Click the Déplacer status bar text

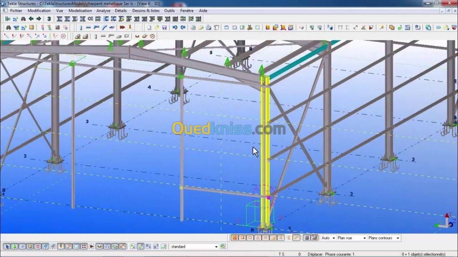(315, 254)
